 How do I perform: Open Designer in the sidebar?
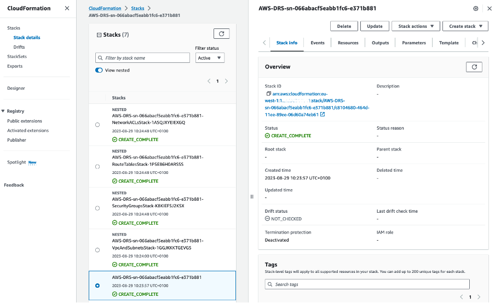point(16,88)
